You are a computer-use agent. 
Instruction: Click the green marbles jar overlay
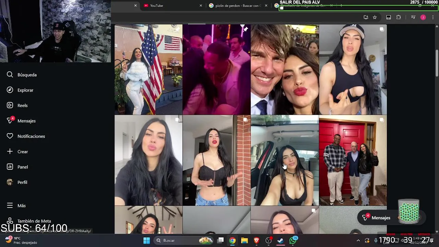(x=409, y=211)
